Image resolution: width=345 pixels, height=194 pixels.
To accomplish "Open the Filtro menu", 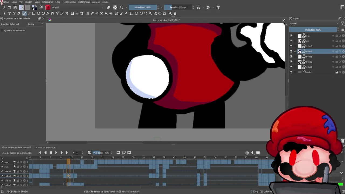I will coord(58,2).
